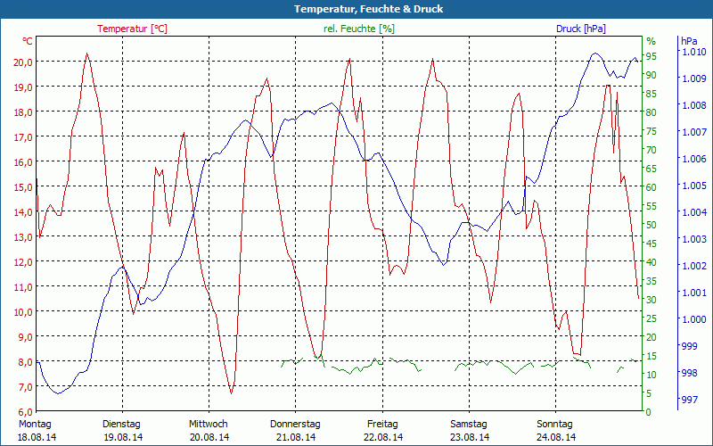
Task: Click the red °C unit on the left axis
Action: coord(28,41)
